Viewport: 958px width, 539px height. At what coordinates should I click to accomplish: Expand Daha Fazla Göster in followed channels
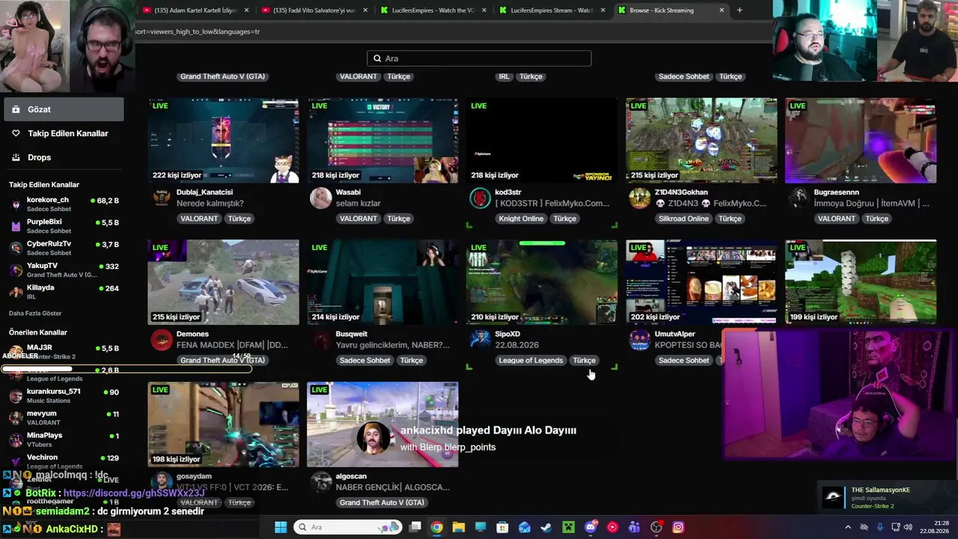[35, 313]
